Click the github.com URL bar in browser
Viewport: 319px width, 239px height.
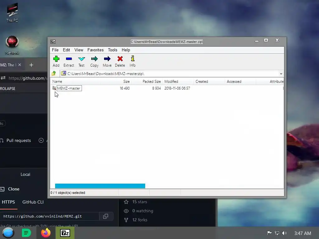point(27,78)
